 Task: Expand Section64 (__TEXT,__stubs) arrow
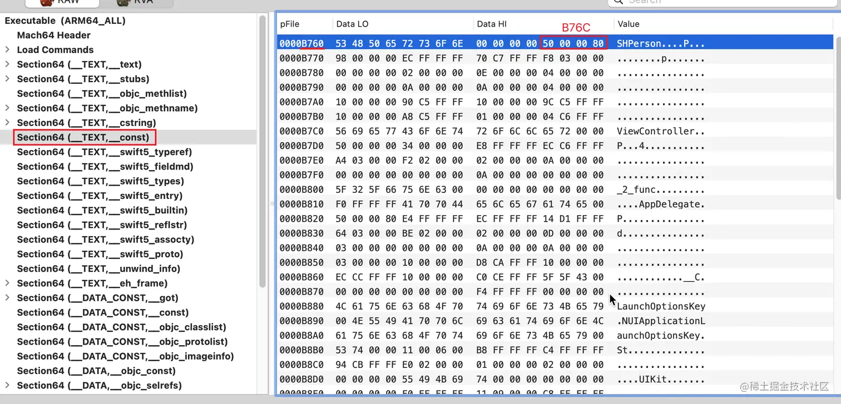tap(7, 78)
